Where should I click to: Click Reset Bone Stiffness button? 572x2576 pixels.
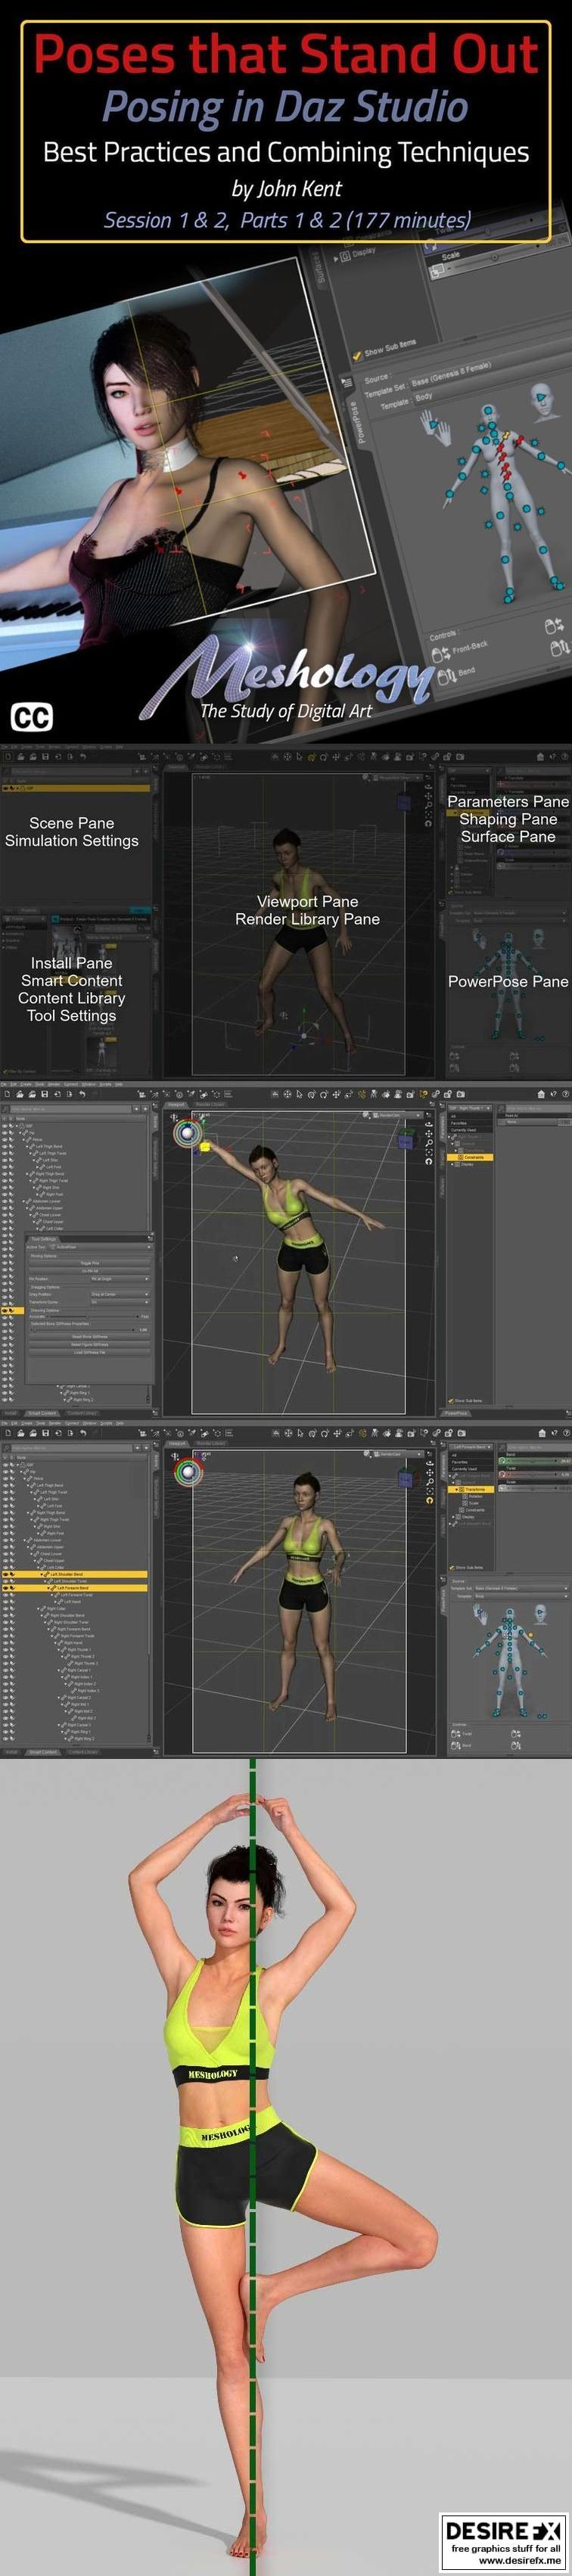(90, 1337)
